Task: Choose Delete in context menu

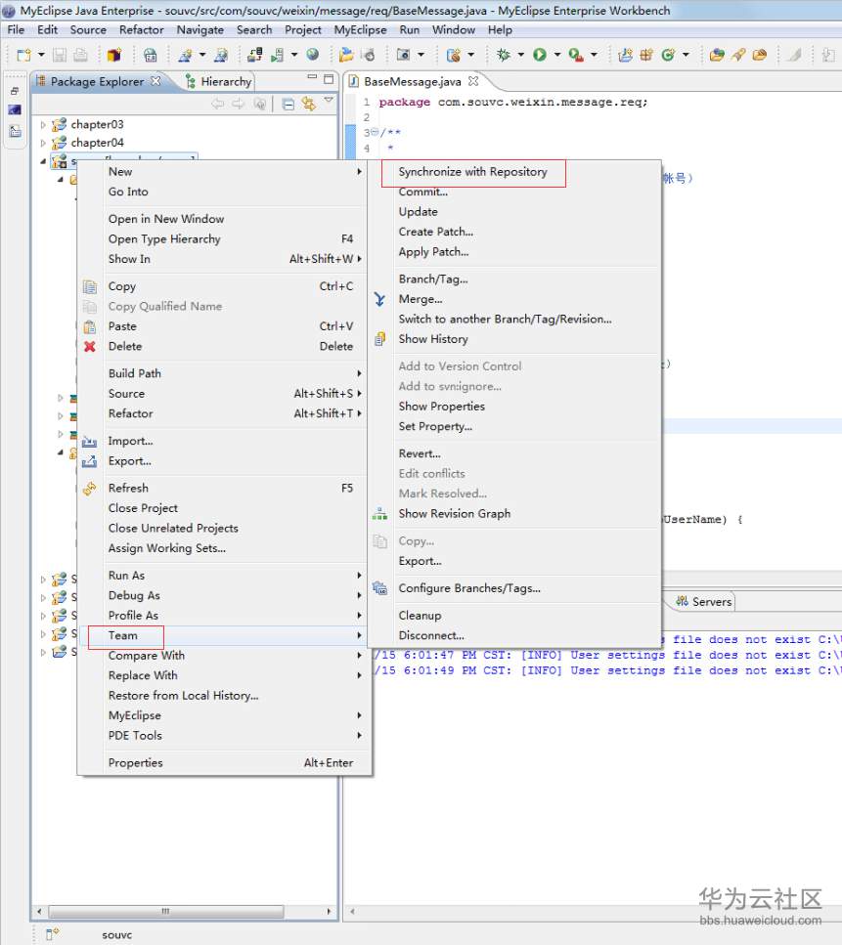Action: (224, 346)
